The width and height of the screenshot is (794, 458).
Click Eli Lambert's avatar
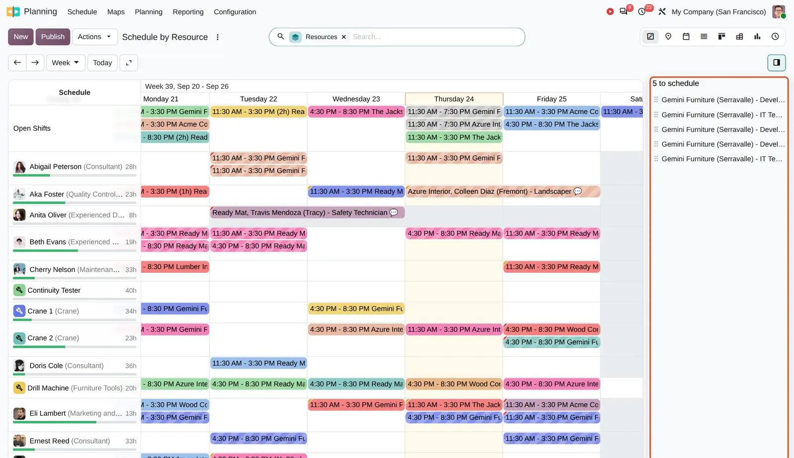pos(19,413)
